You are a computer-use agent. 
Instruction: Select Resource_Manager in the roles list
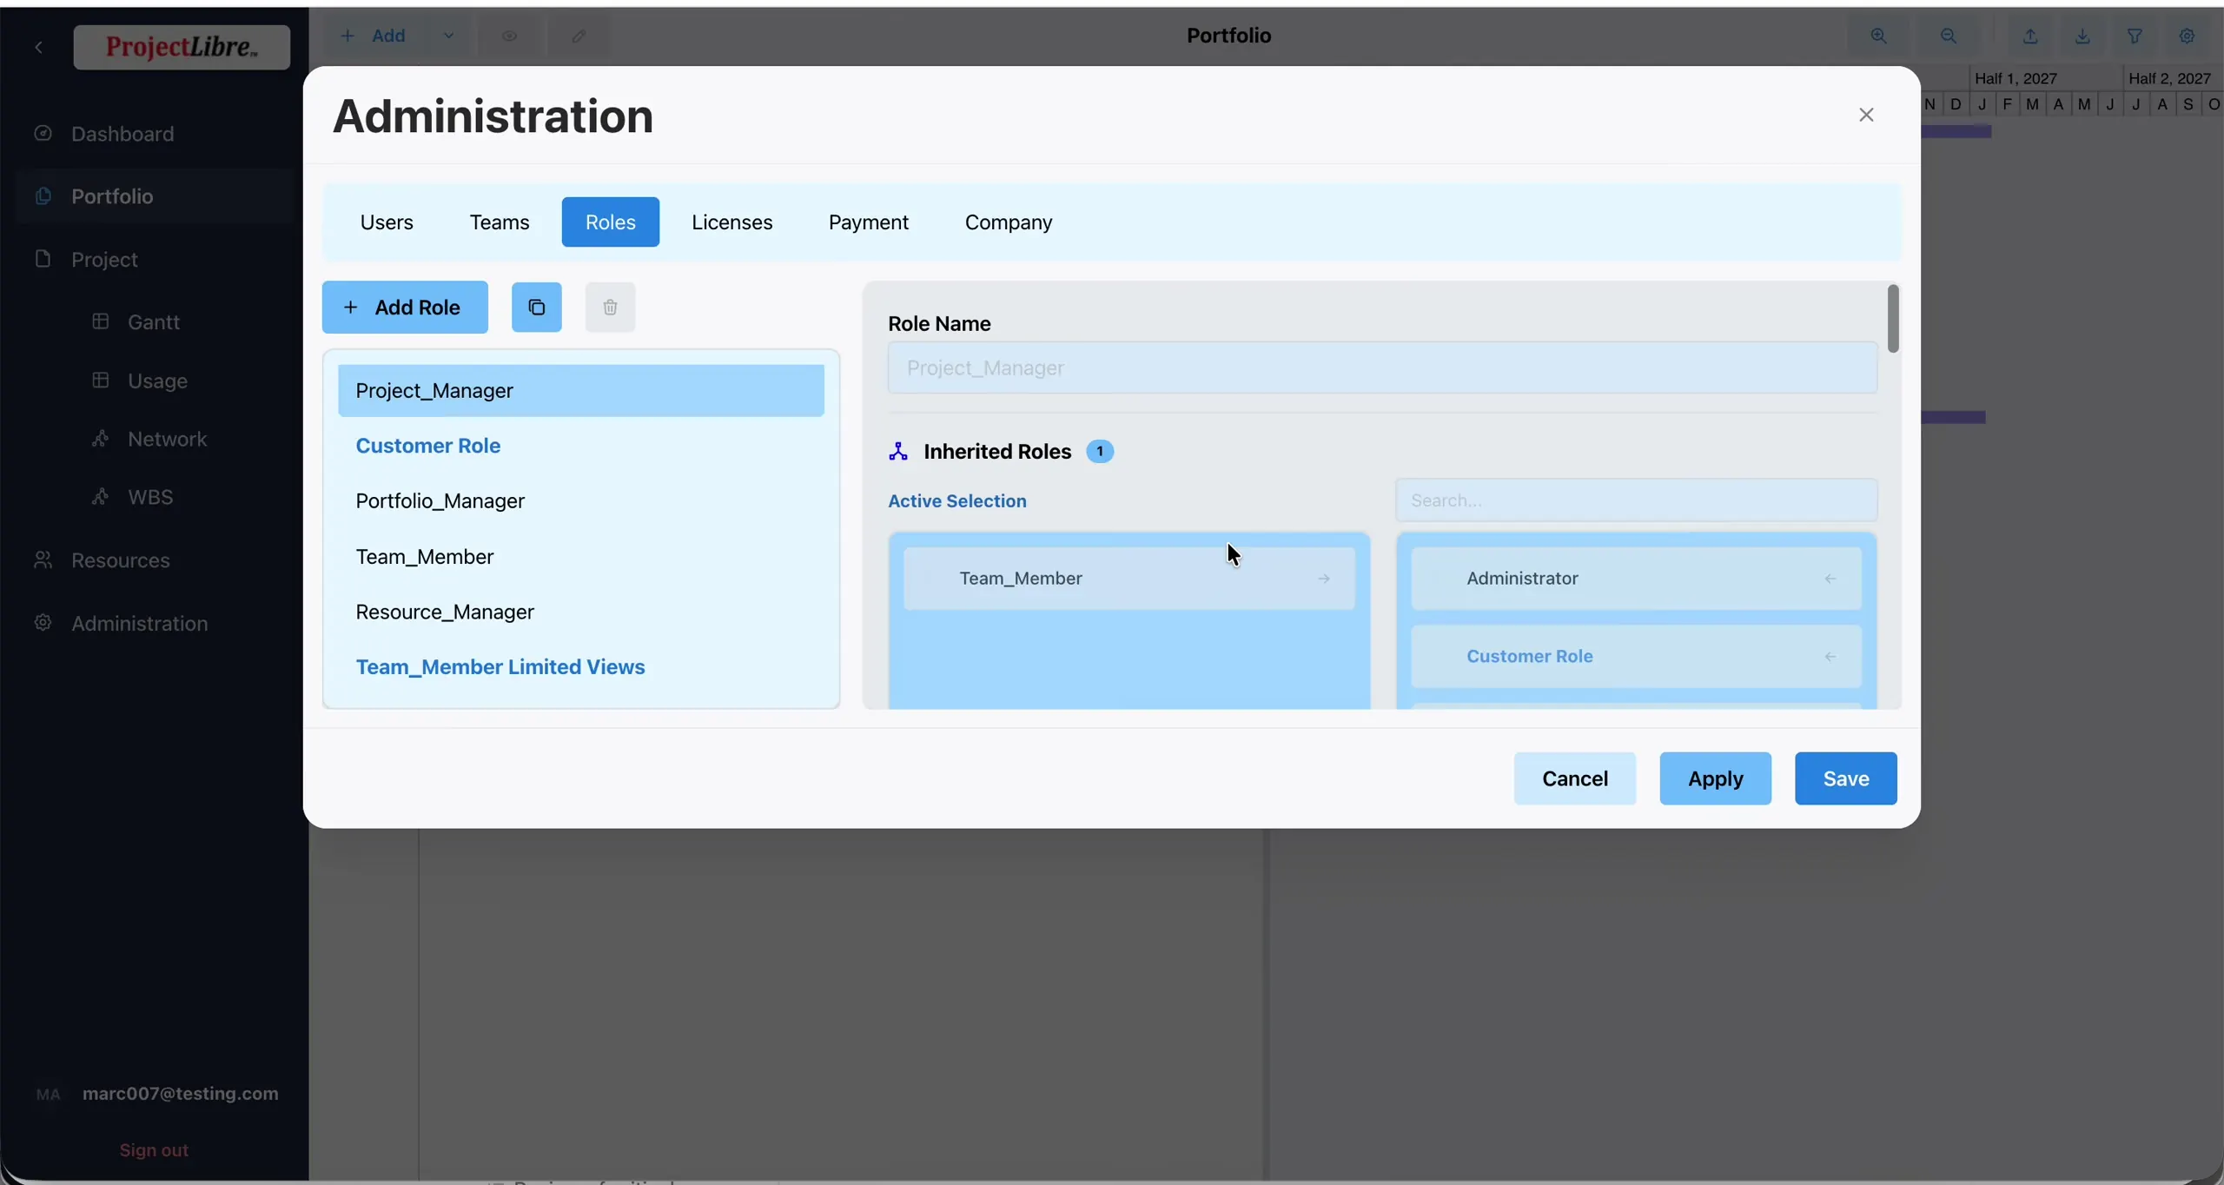pyautogui.click(x=581, y=612)
